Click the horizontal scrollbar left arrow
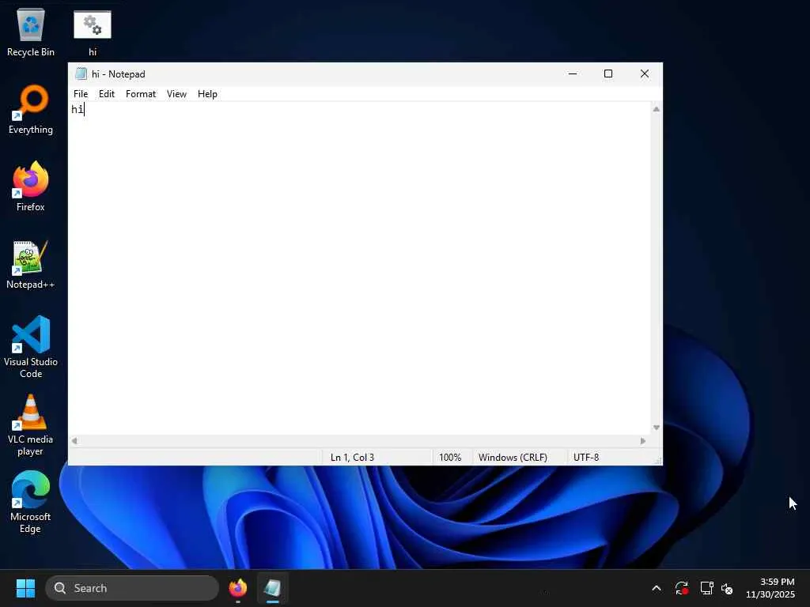 [74, 441]
